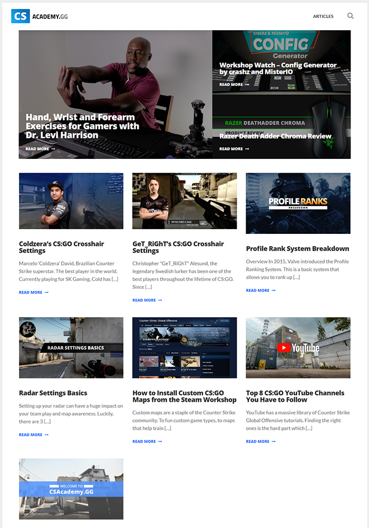This screenshot has width=369, height=528.
Task: Open the Coldzera crosshair article thumbnail
Action: click(71, 201)
